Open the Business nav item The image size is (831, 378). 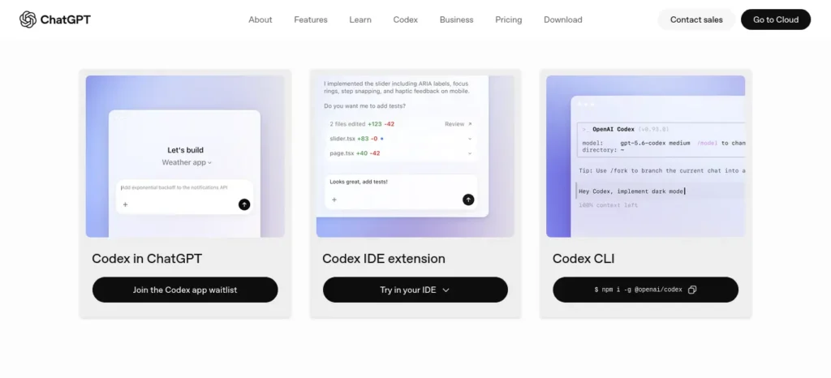[456, 19]
